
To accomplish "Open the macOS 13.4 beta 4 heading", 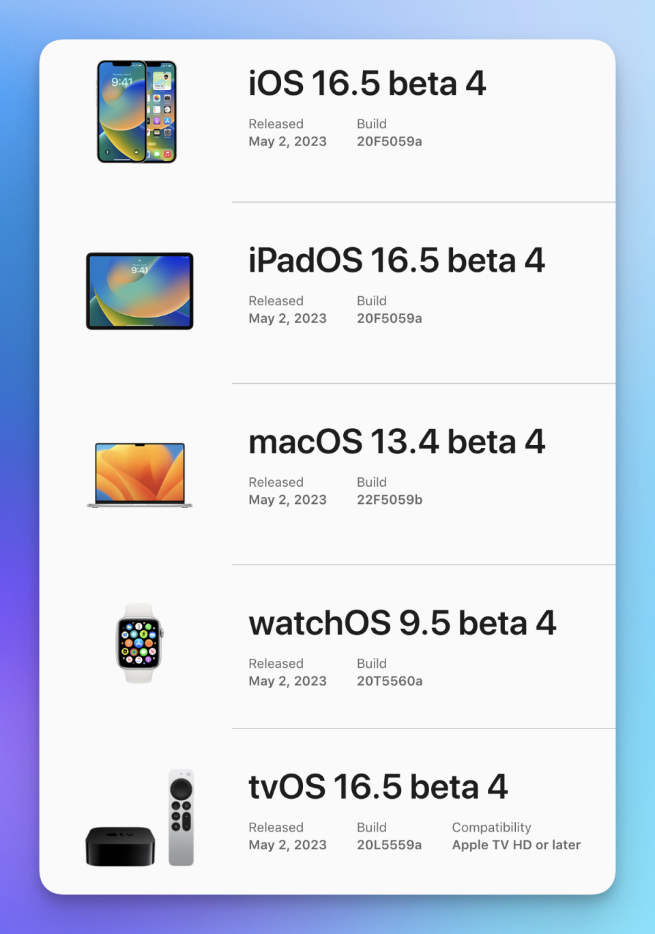I will 396,442.
